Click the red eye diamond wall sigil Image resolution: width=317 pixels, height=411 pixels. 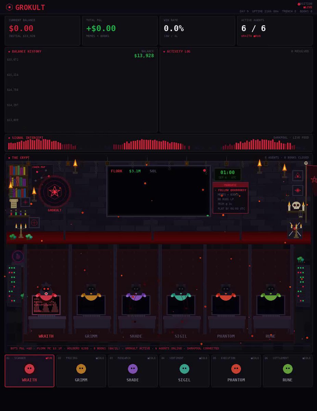(x=298, y=190)
